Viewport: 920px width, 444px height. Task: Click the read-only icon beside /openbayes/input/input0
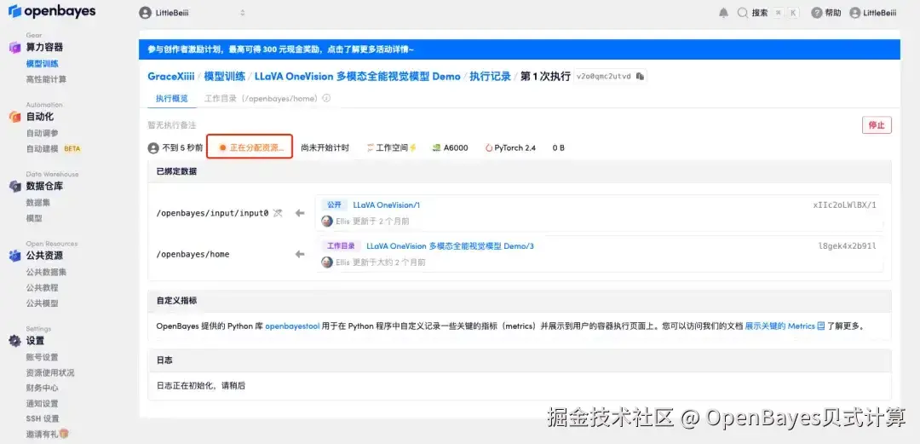[x=278, y=213]
